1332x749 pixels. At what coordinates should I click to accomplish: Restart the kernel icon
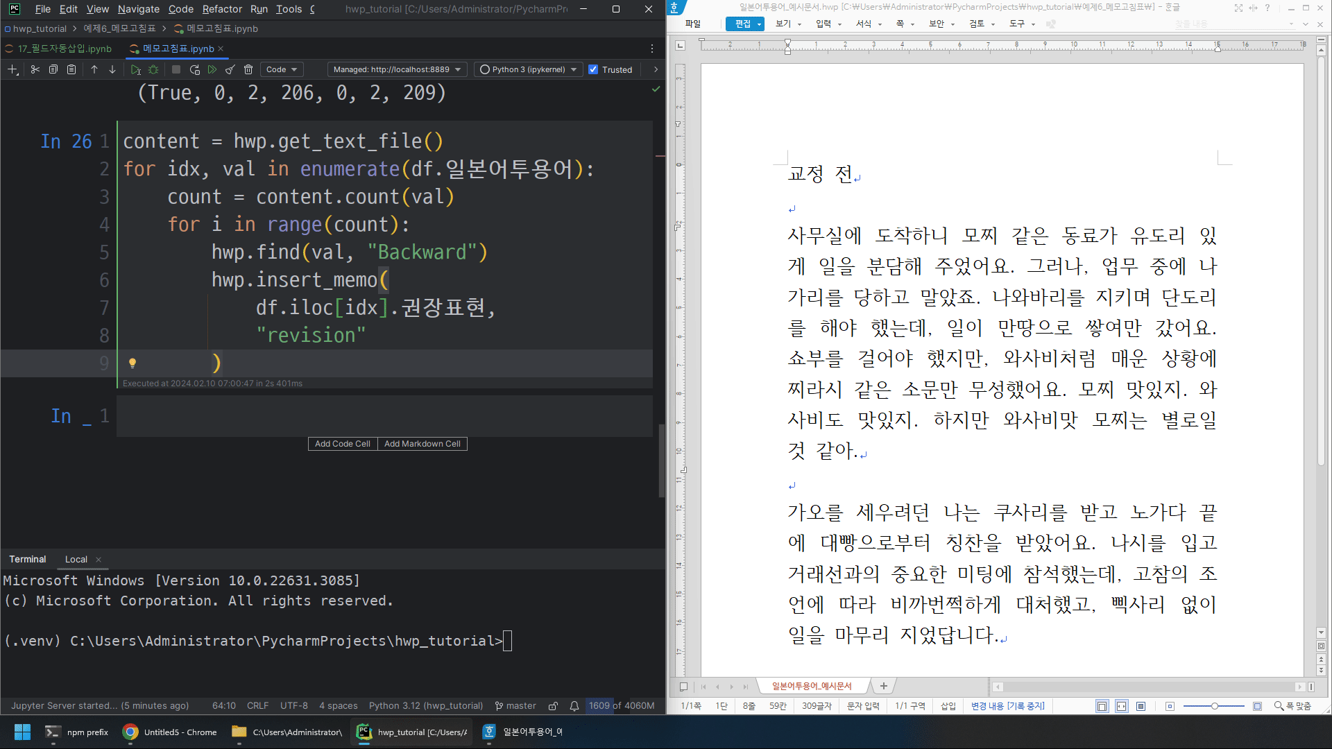tap(194, 69)
